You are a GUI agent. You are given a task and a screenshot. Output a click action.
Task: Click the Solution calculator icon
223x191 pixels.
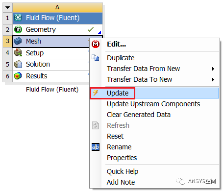pyautogui.click(x=18, y=64)
